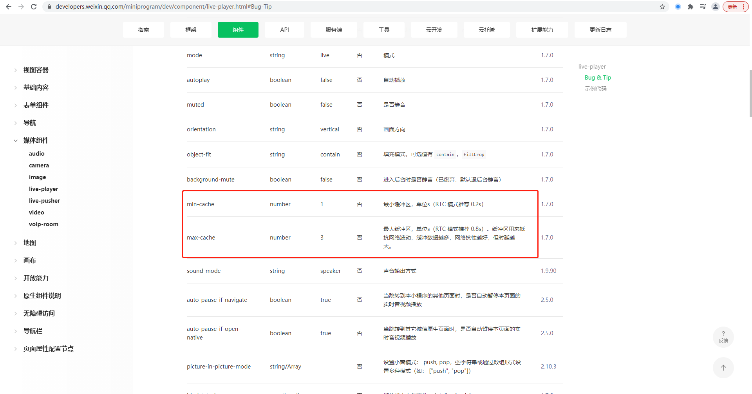
Task: Jump to Bug & Tip section
Action: 598,78
